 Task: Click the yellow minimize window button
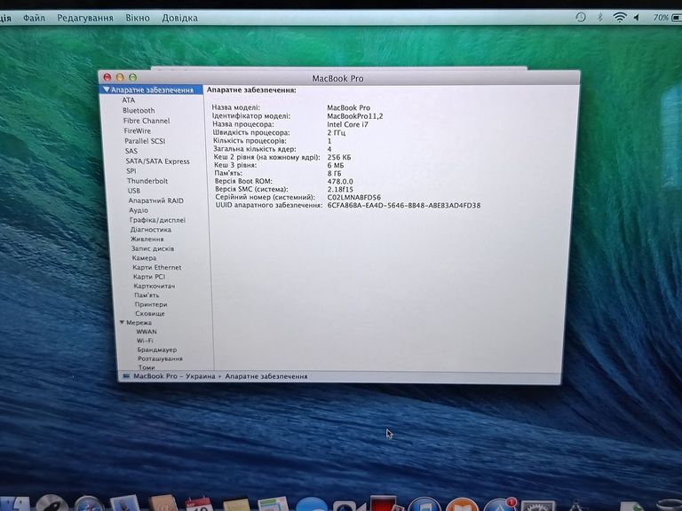coord(120,77)
